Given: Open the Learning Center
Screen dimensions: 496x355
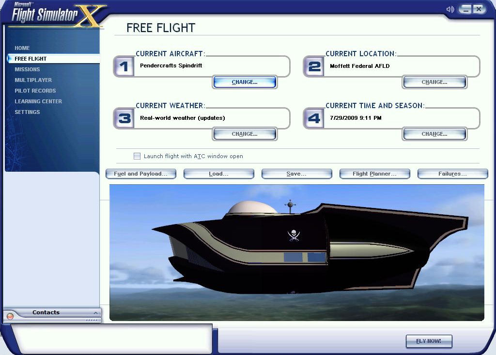Looking at the screenshot, I should point(38,101).
